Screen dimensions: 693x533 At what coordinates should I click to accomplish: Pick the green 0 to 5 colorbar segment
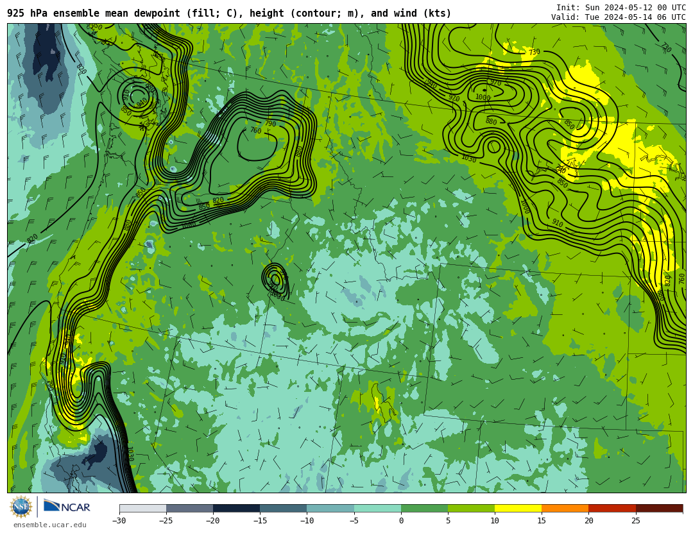[x=424, y=509]
